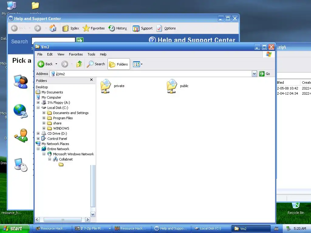Open Support in Help and Support Center
The width and height of the screenshot is (311, 233).
pyautogui.click(x=143, y=28)
